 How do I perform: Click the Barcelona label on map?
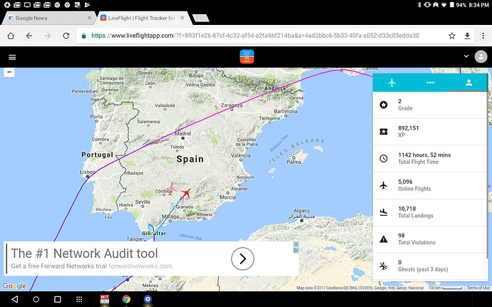point(285,111)
